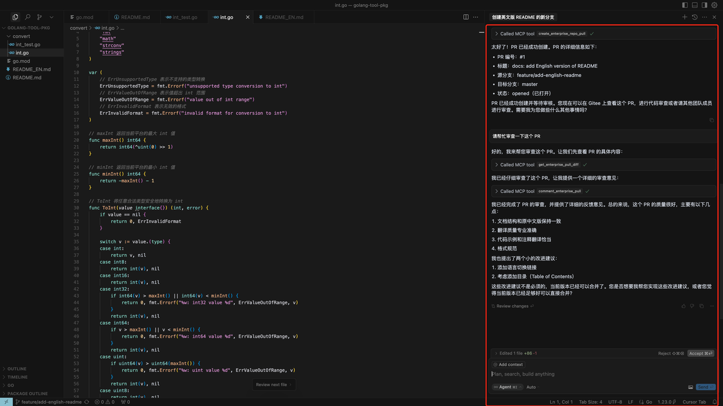Close the int.go editor tab
This screenshot has width=723, height=406.
pos(247,17)
